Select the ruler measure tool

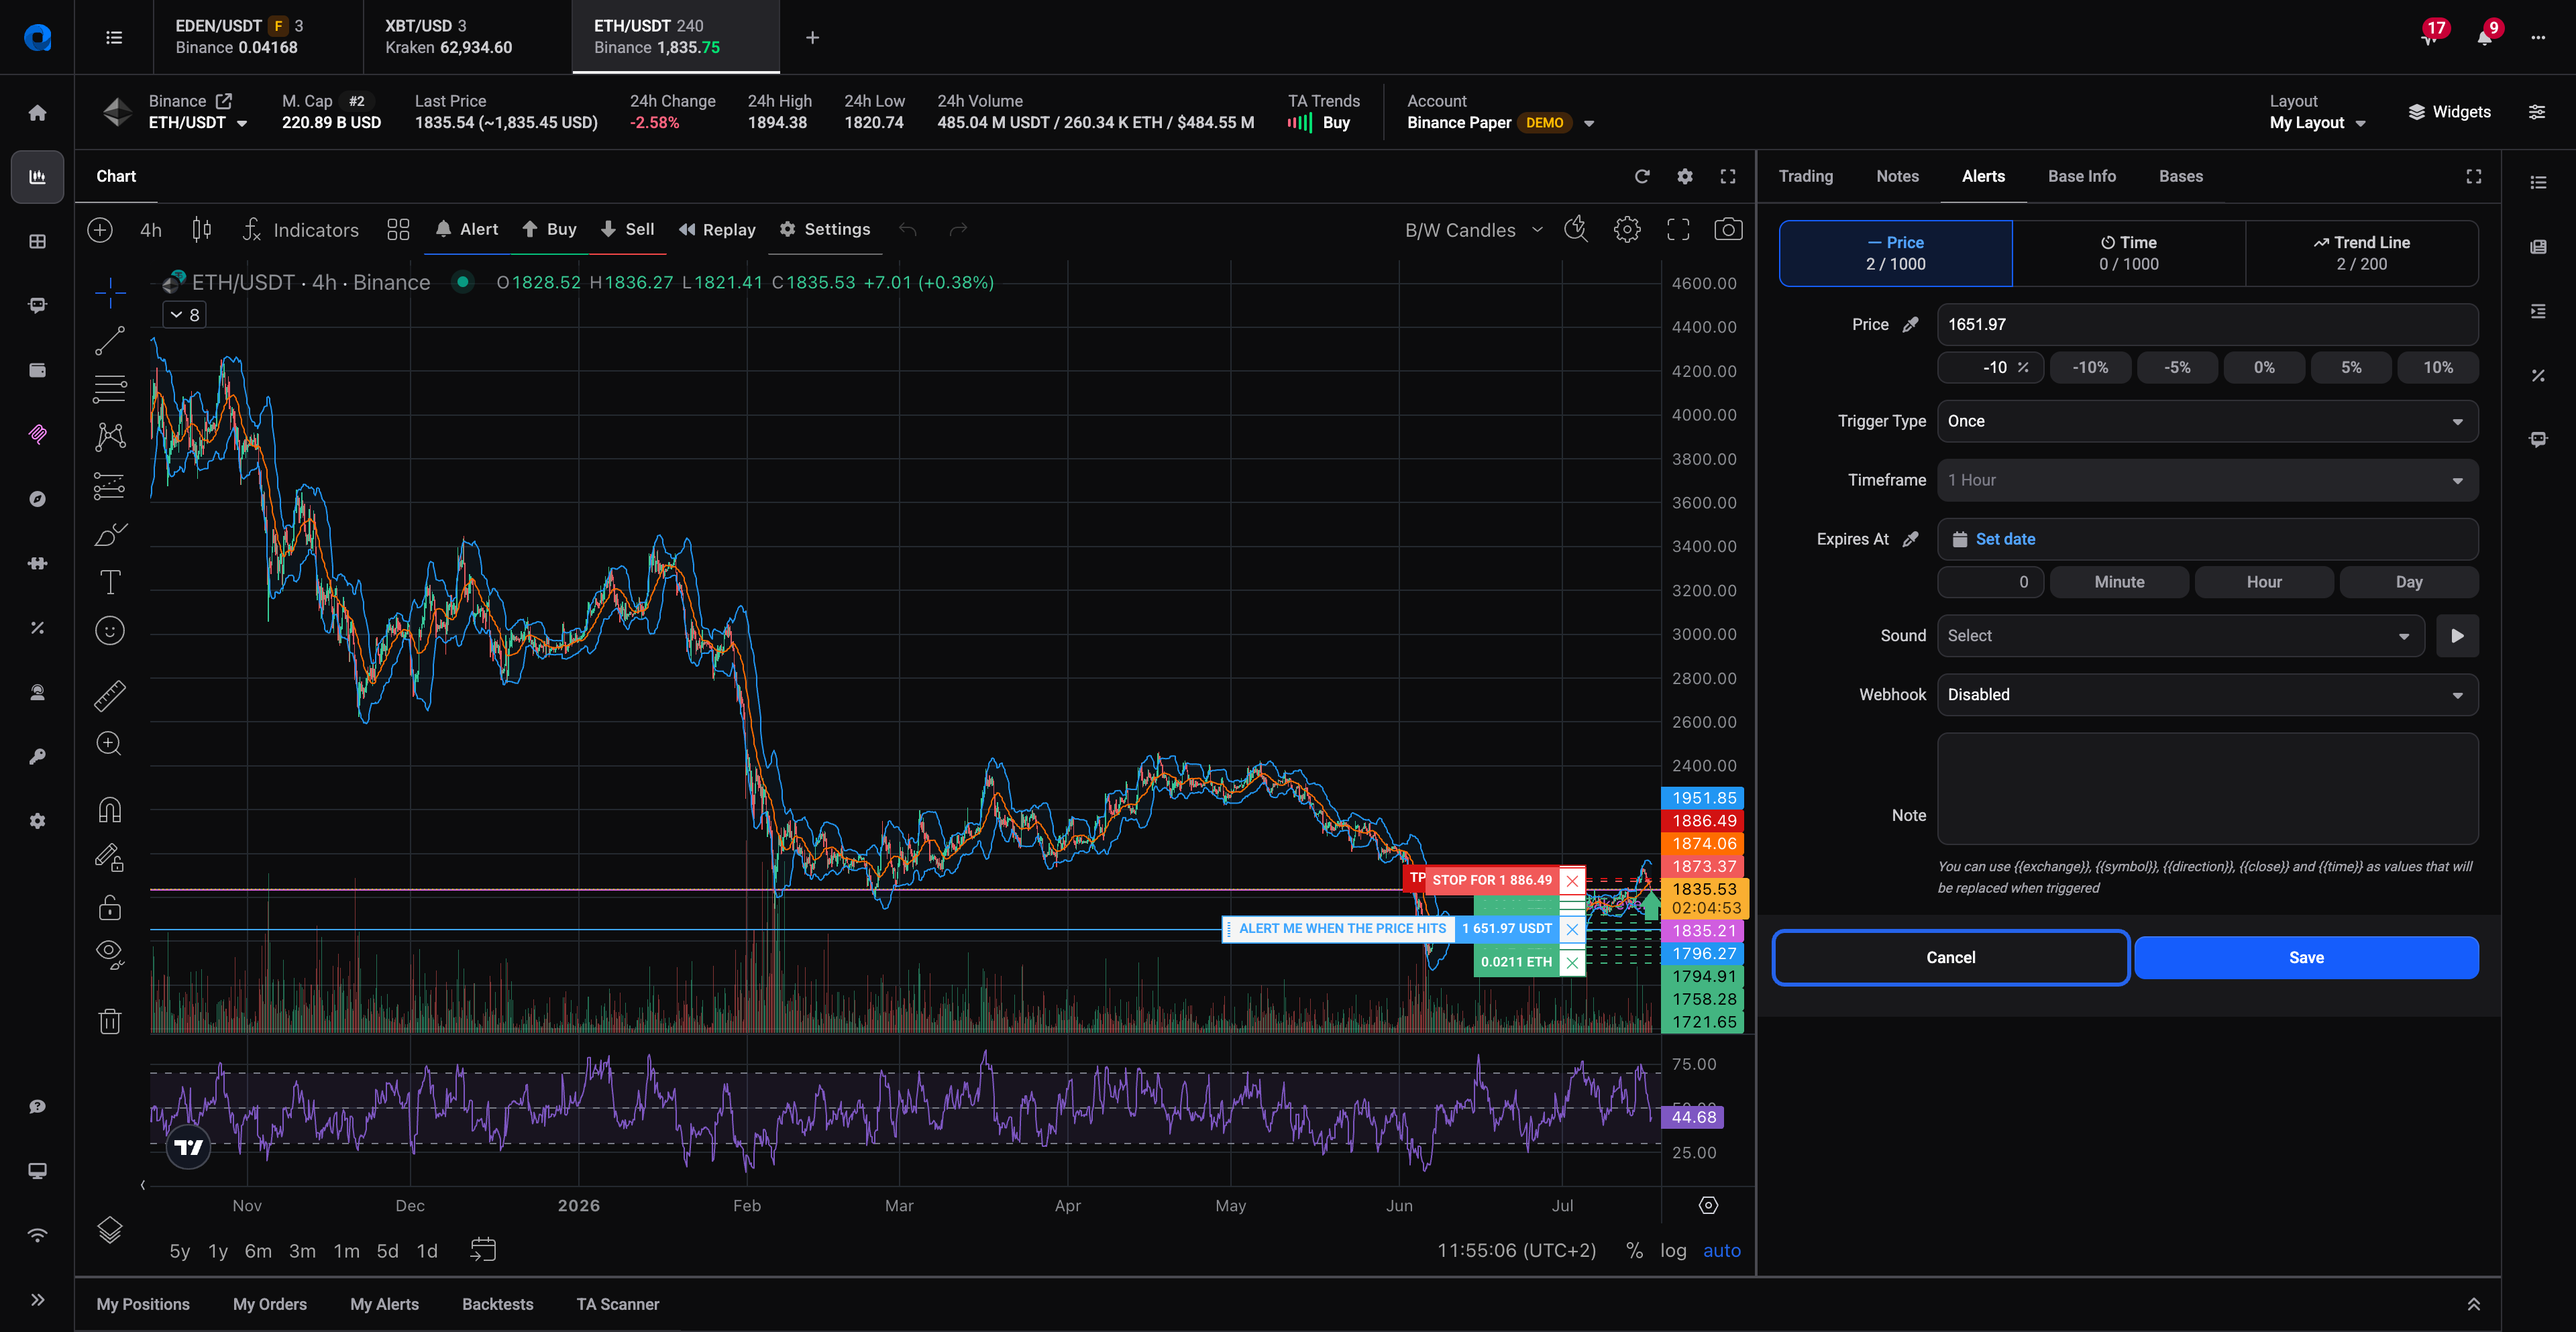click(x=110, y=695)
